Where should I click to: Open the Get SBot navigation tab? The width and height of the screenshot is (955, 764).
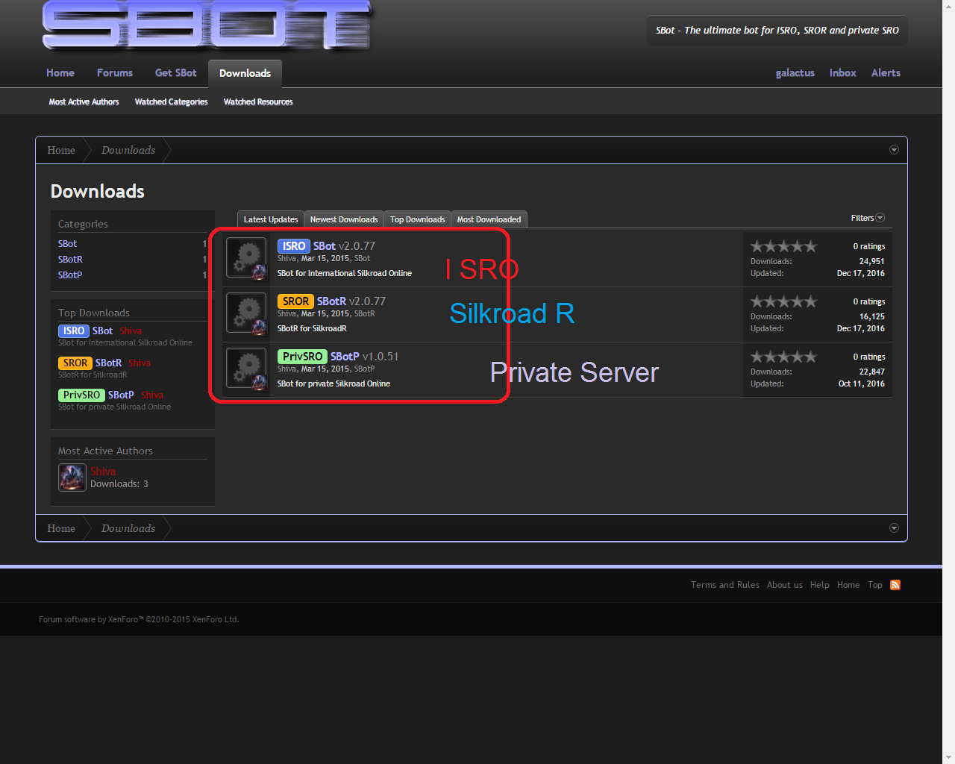pyautogui.click(x=176, y=73)
